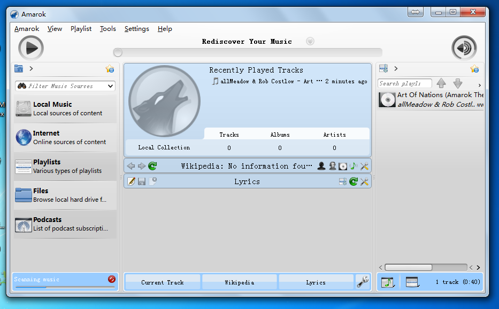The width and height of the screenshot is (499, 309).
Task: Reload the Wikipedia applet
Action: [152, 166]
